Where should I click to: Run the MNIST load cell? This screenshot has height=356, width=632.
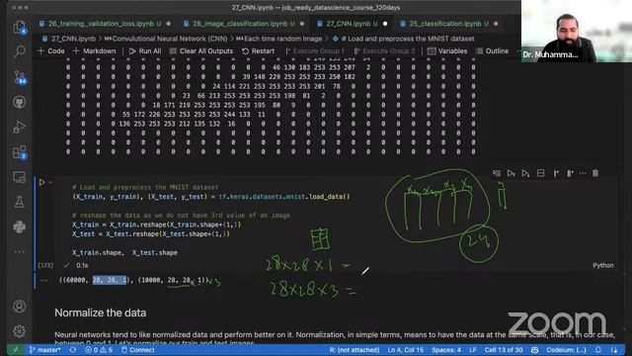[x=41, y=182]
